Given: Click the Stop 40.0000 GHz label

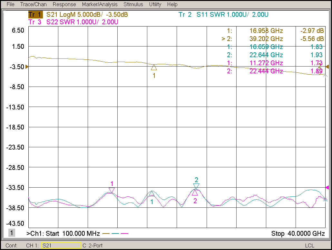Looking at the screenshot, I should (298, 234).
